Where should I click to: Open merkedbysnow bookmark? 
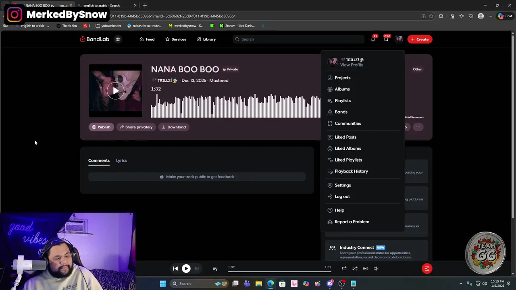[x=186, y=26]
